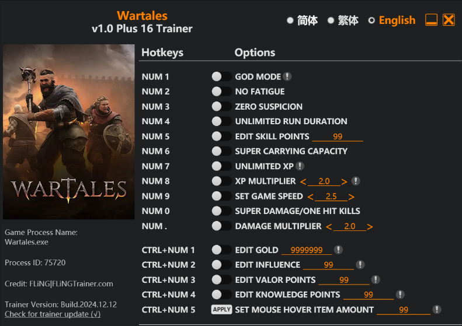Click the info icon next to Unlimited XP
Viewport: 462px width, 326px height.
(x=300, y=166)
